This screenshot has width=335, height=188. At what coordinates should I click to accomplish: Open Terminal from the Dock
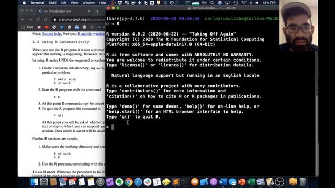(x=185, y=182)
